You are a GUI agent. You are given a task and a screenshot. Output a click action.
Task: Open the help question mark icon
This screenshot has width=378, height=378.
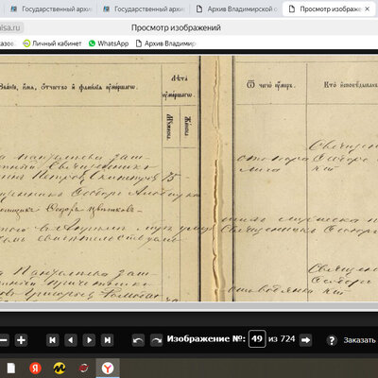tap(332, 340)
